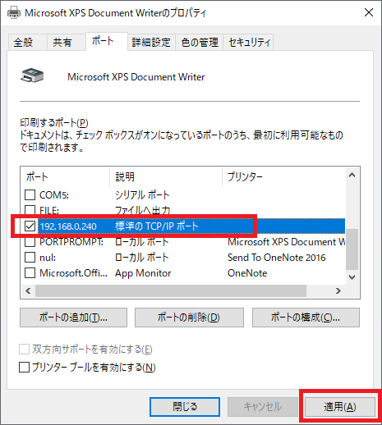Click the left arrow on the horizontal scrollbar
382x425 pixels.
click(28, 290)
